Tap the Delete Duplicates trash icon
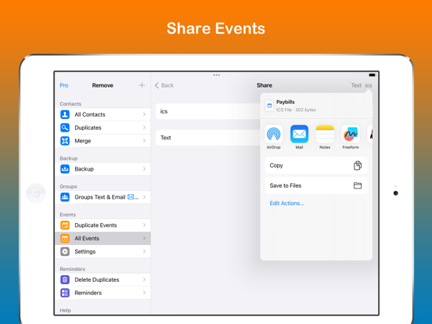432x324 pixels. click(65, 279)
